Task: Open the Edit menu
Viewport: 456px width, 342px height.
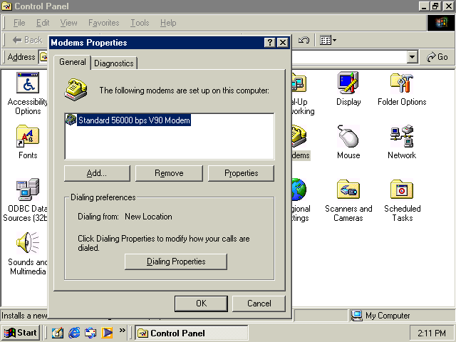Action: tap(43, 23)
